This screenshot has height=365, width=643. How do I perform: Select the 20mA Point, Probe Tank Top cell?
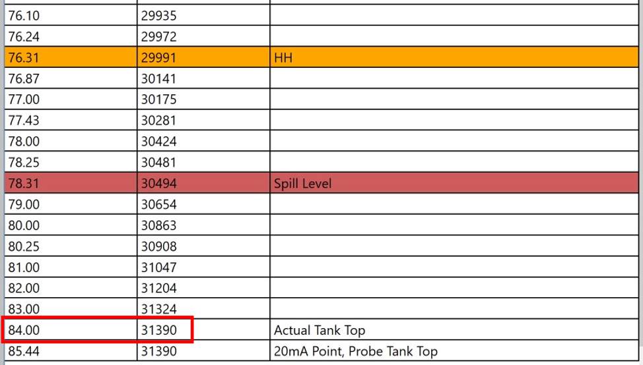click(x=454, y=351)
